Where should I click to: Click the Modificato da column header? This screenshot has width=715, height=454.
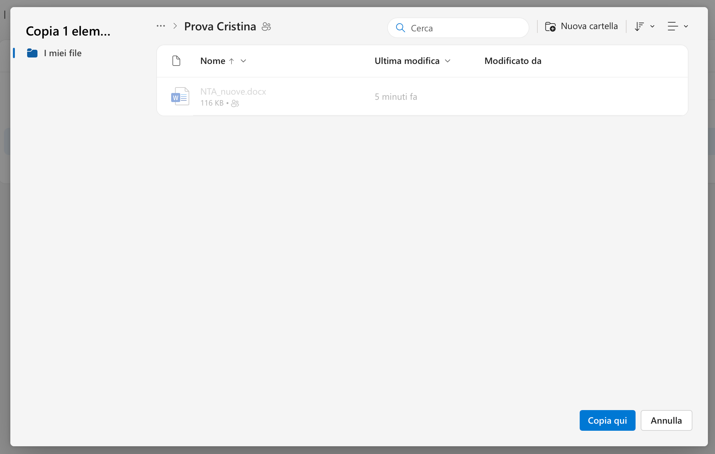513,61
